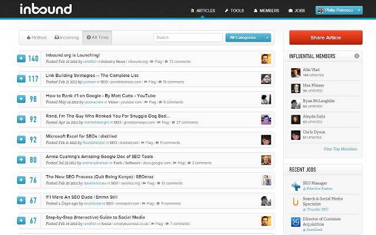Viewport: 376px width, 235px height.
Task: Switch to Hottest filter
Action: (x=36, y=38)
